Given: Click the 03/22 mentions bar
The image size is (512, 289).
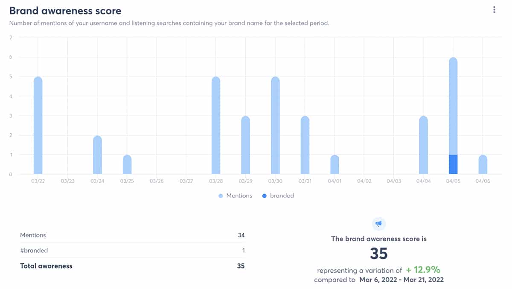Looking at the screenshot, I should 38,126.
